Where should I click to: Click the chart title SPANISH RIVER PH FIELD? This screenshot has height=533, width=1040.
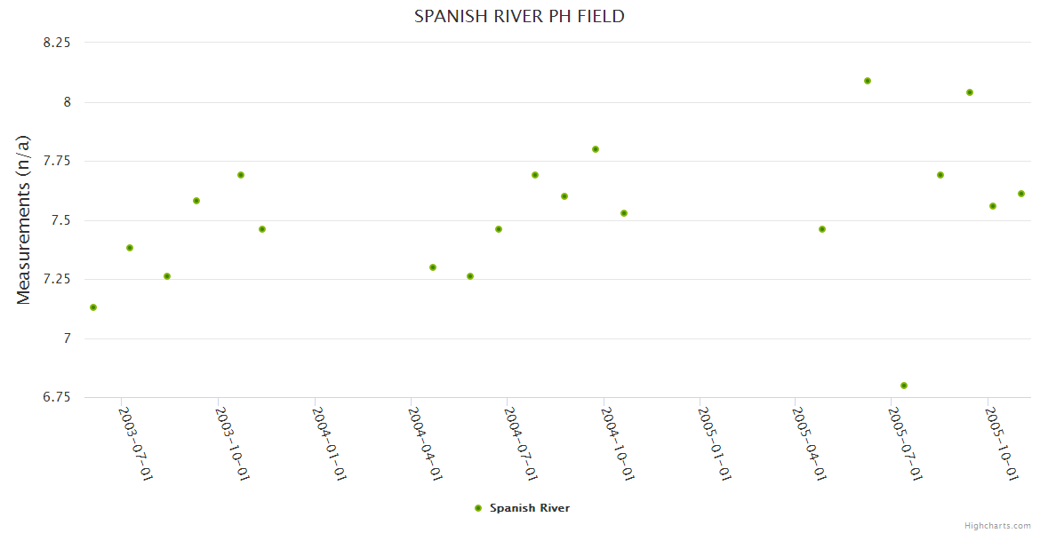[519, 17]
